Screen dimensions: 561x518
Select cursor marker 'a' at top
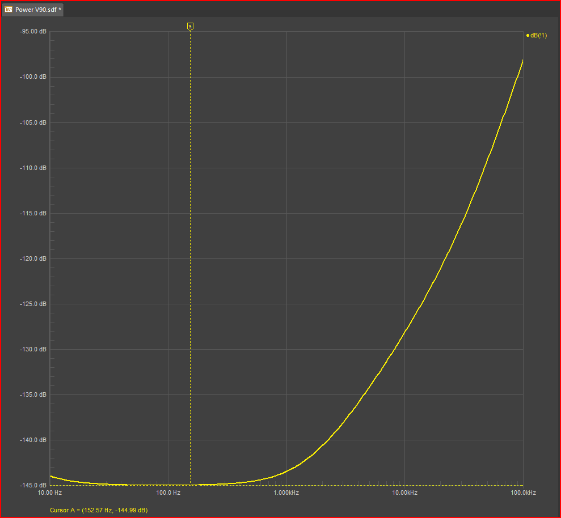pos(191,27)
